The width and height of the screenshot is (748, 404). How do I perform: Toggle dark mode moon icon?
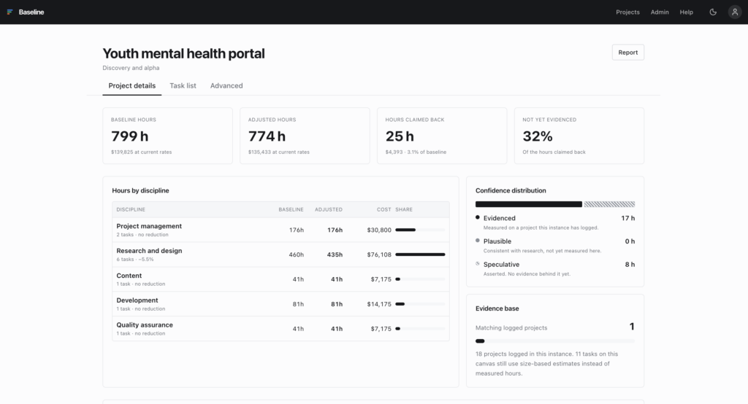713,12
